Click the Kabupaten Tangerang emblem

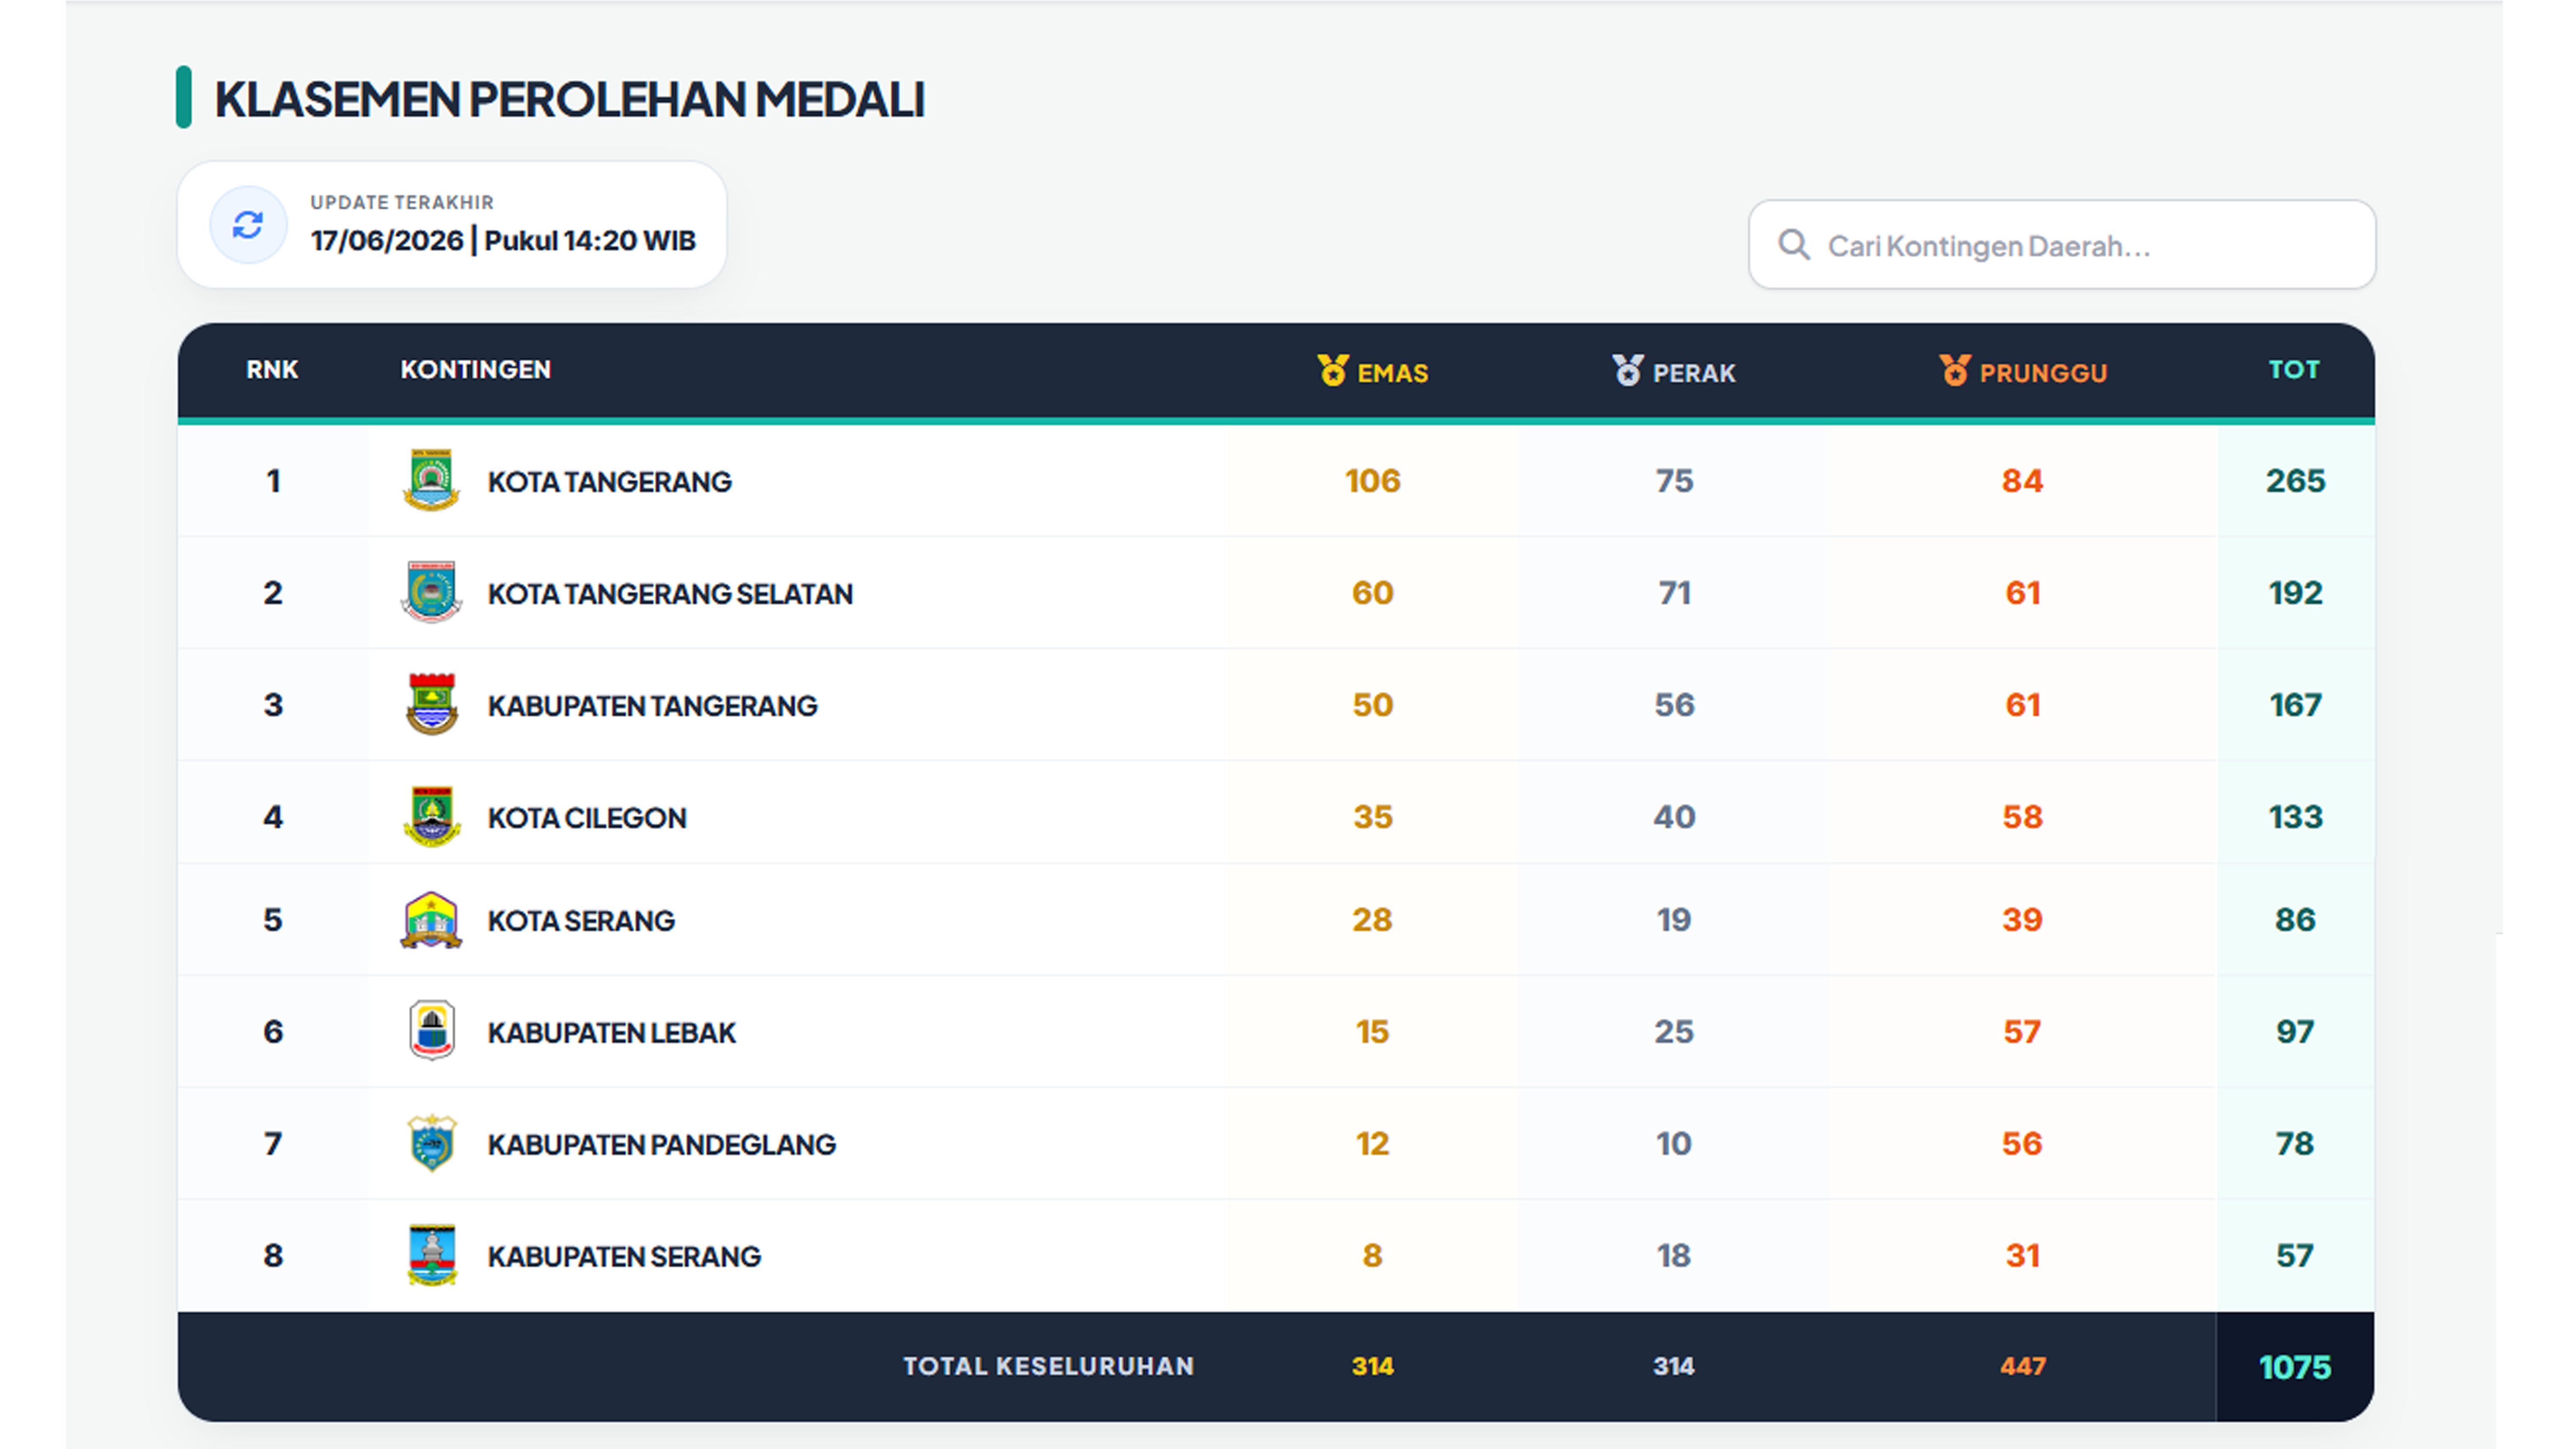(432, 704)
